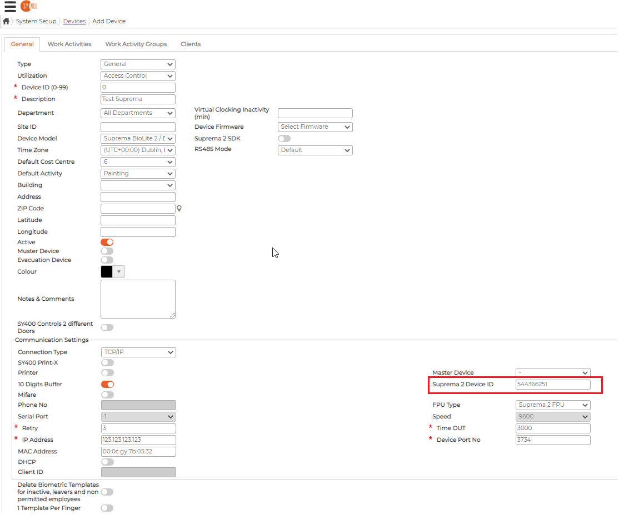Screen dimensions: 619x515
Task: Open the Default Cost Centre dropdown
Action: [138, 161]
